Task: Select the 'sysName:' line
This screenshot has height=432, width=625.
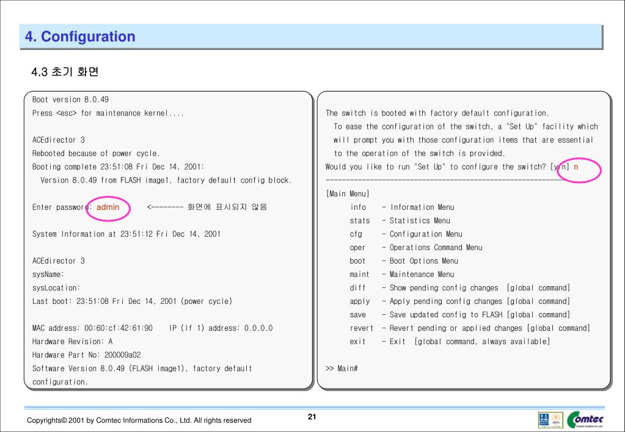Action: 48,275
